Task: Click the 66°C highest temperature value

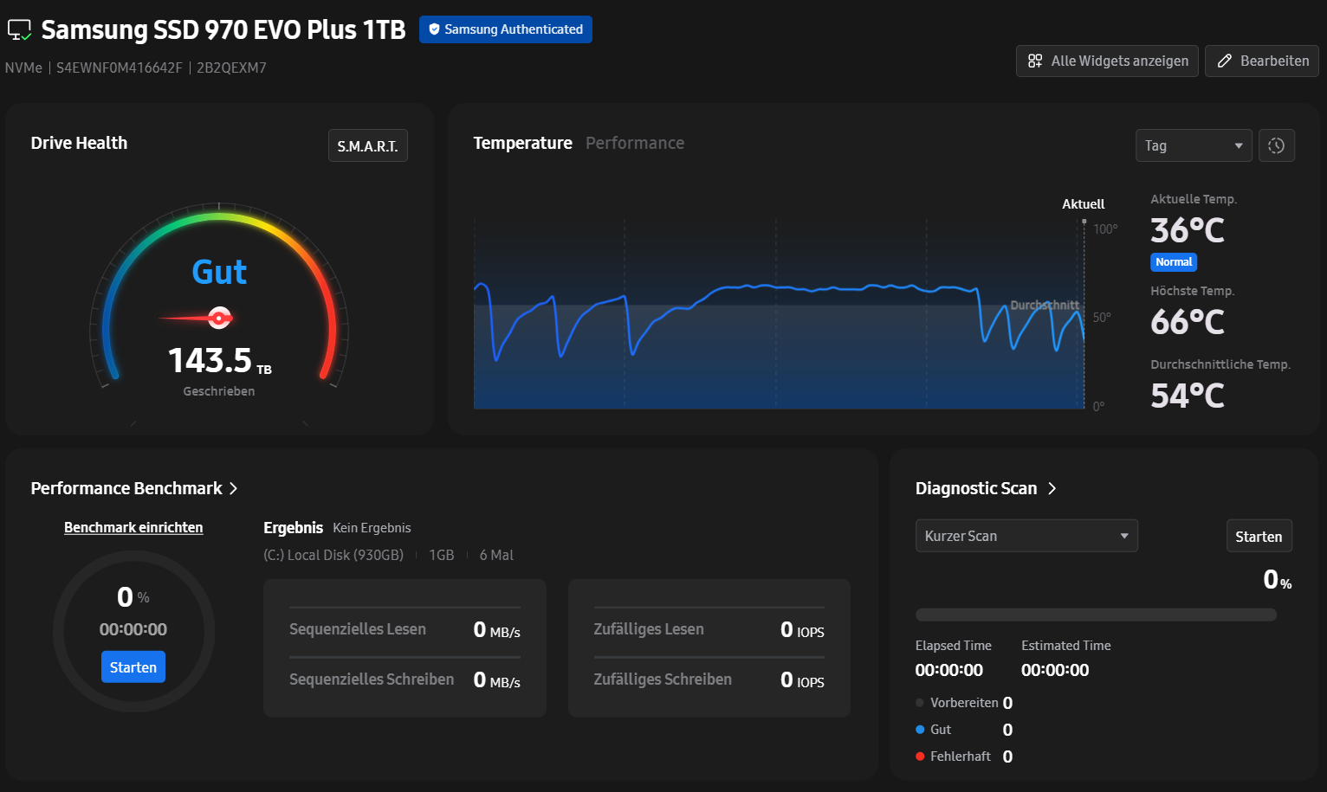Action: (x=1187, y=322)
